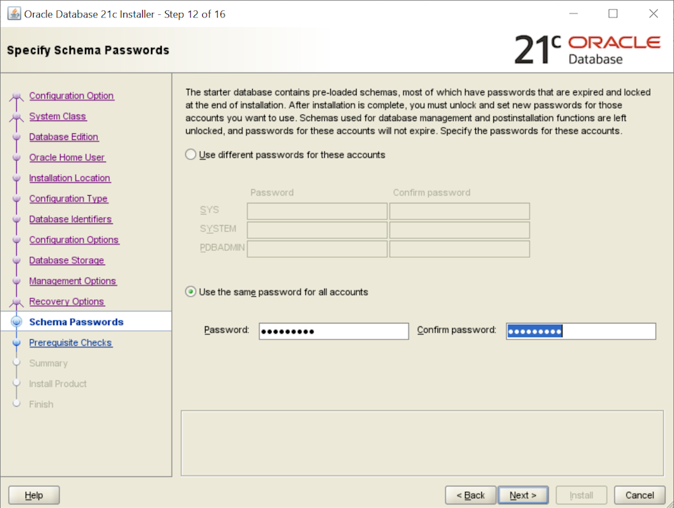Jump to Recovery Options step
The height and width of the screenshot is (508, 674).
67,301
